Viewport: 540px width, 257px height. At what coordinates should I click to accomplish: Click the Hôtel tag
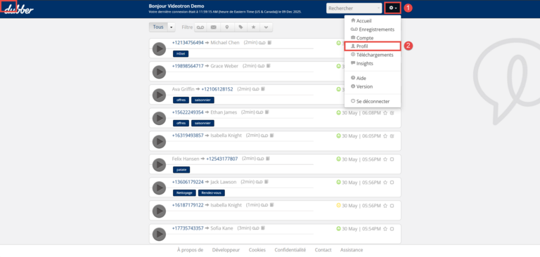pos(181,53)
